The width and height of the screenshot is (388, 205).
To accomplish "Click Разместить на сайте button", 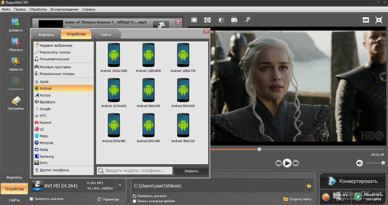I will (x=369, y=197).
